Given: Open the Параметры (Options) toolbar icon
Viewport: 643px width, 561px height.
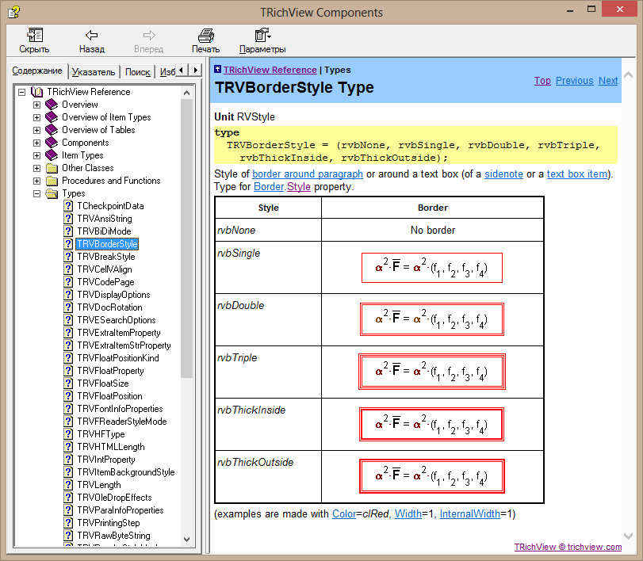Looking at the screenshot, I should pos(262,35).
